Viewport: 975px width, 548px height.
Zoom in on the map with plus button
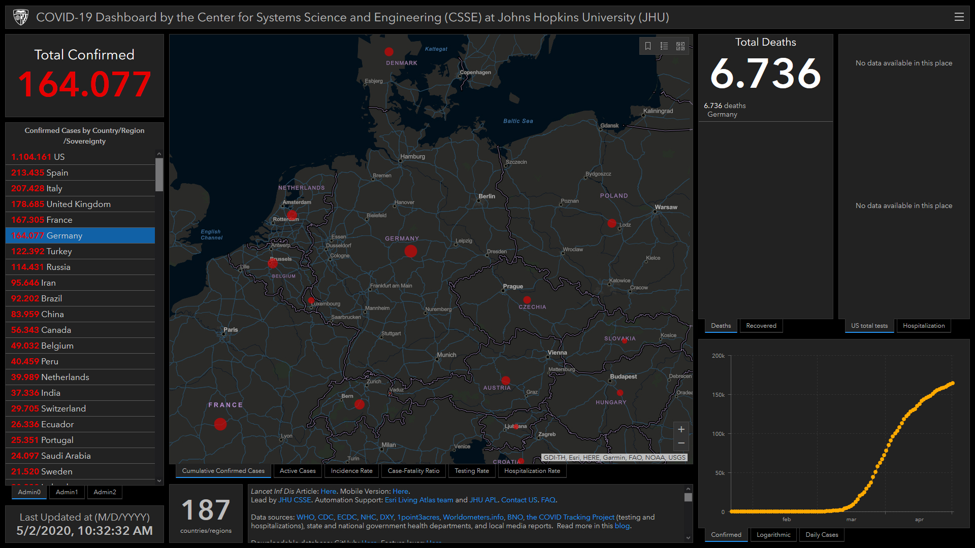coord(681,429)
